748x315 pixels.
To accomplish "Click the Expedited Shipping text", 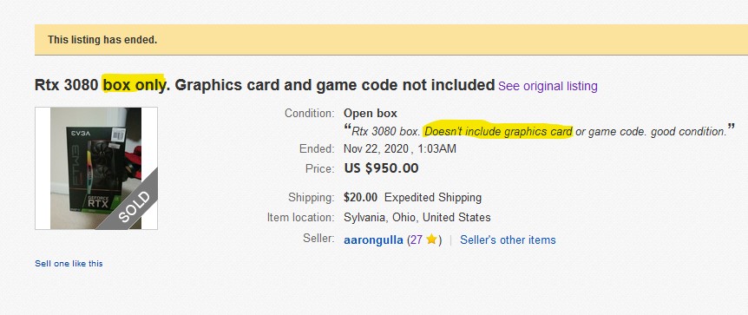I will pyautogui.click(x=433, y=198).
